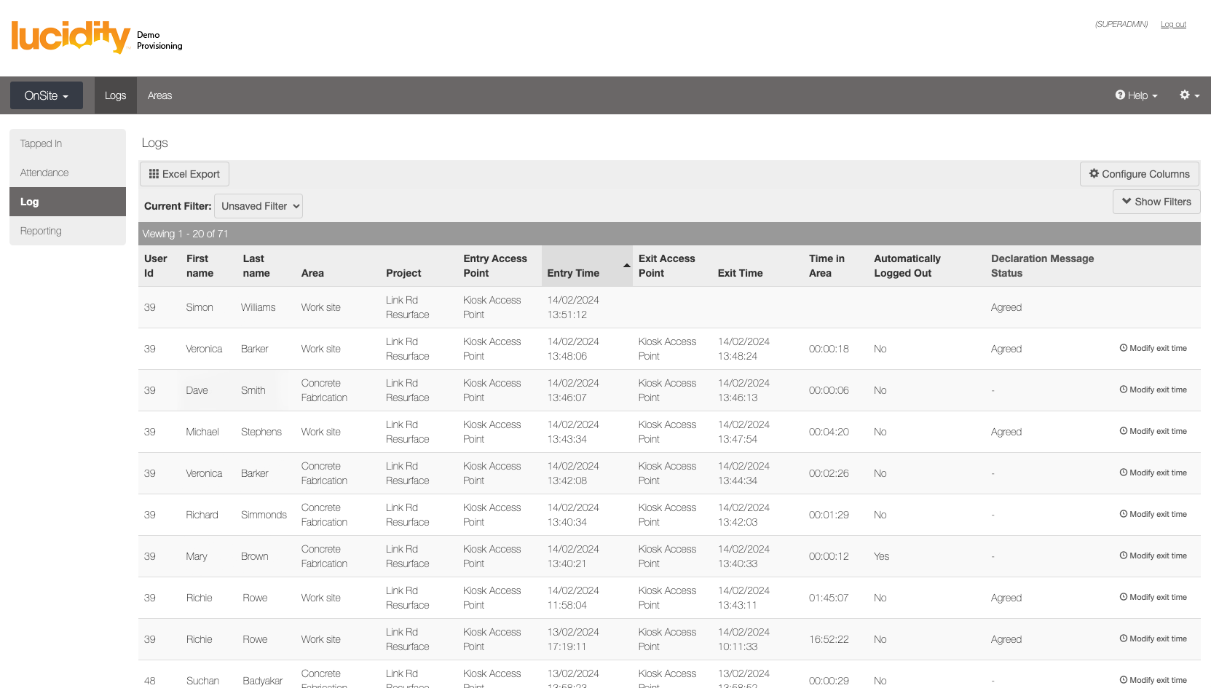This screenshot has height=688, width=1211.
Task: Open the Unsaved Filter dropdown
Action: pos(259,206)
